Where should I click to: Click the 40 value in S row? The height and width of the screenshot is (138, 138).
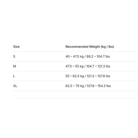pos(67,56)
